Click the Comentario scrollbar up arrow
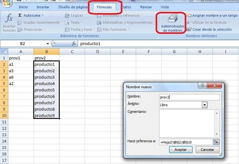This screenshot has width=239, height=164. (217, 113)
